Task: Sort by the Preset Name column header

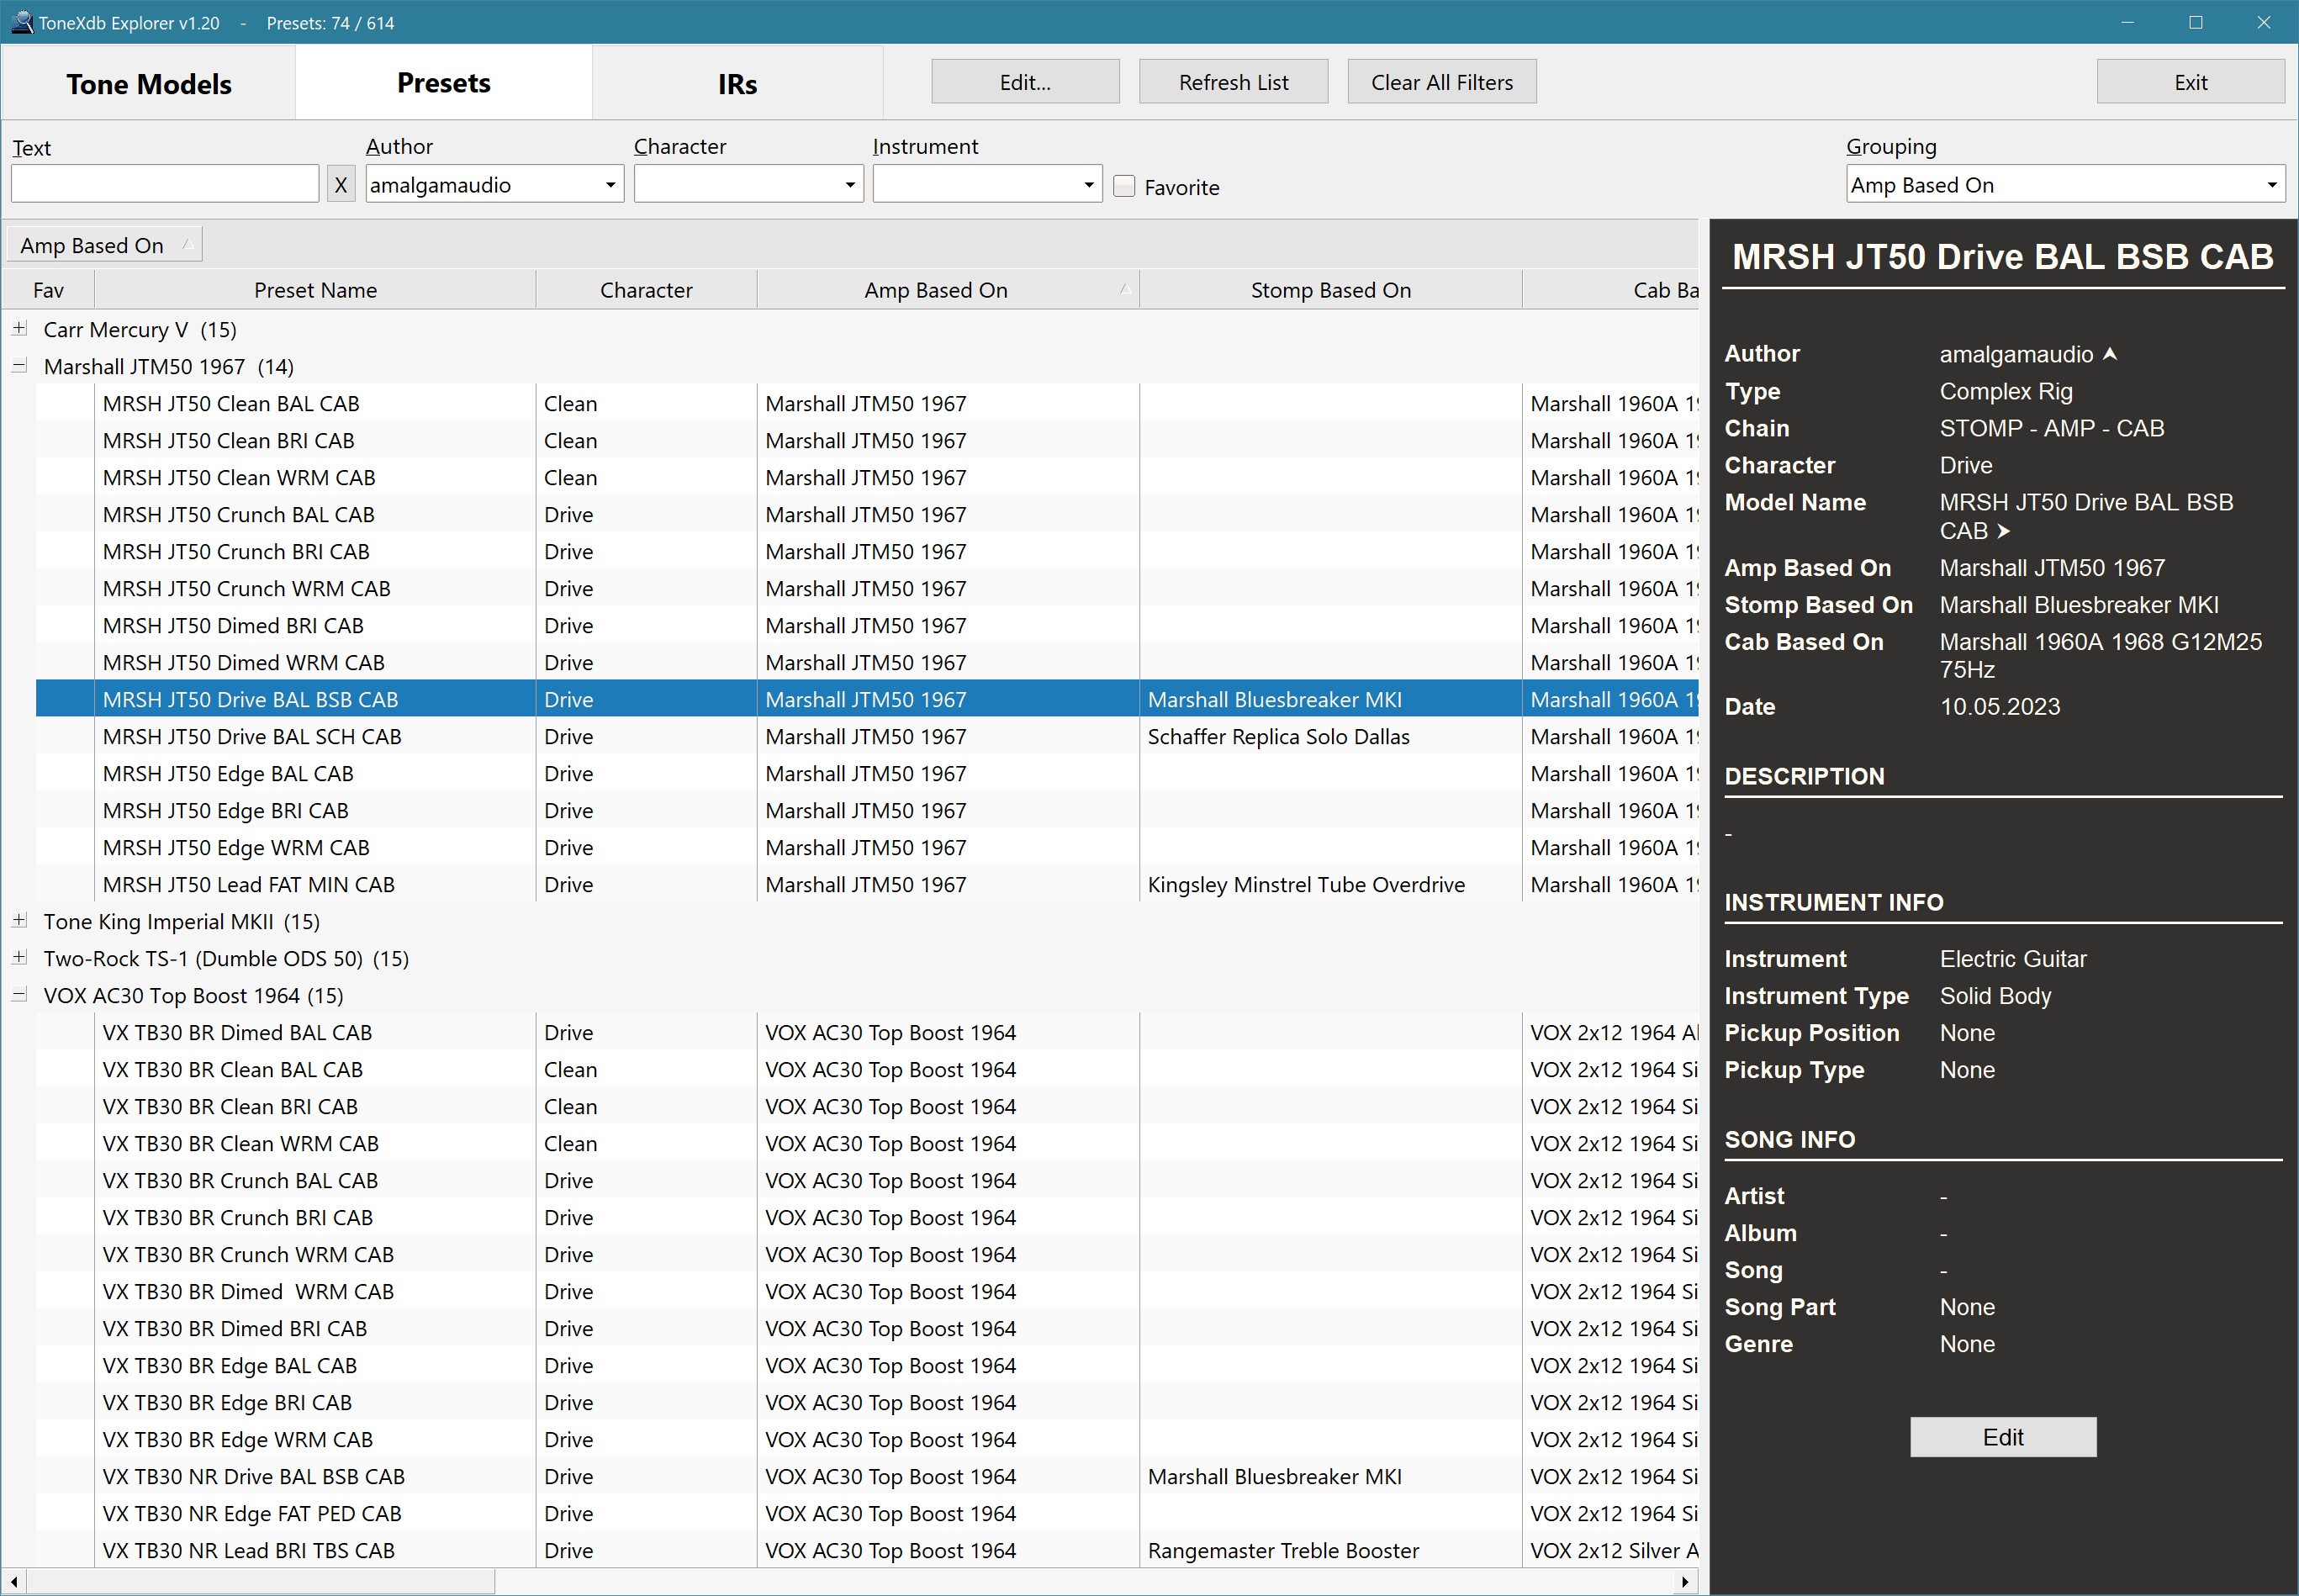Action: click(315, 290)
